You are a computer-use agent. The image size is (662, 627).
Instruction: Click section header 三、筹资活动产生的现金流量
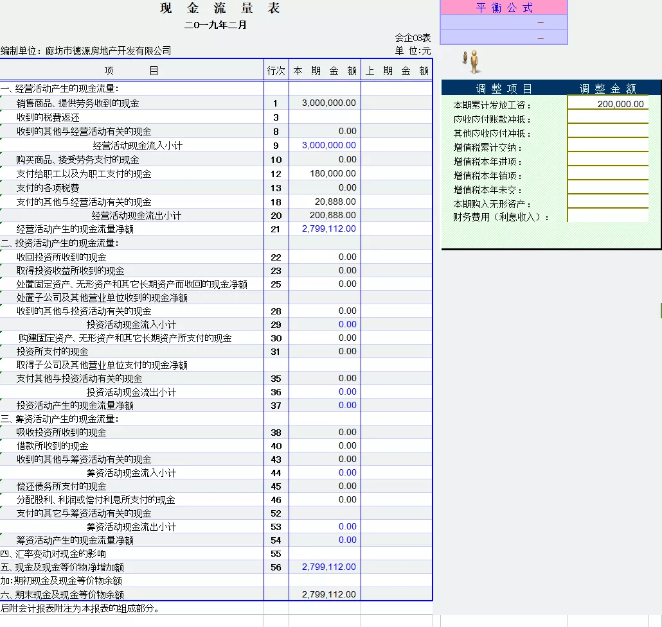[x=60, y=418]
